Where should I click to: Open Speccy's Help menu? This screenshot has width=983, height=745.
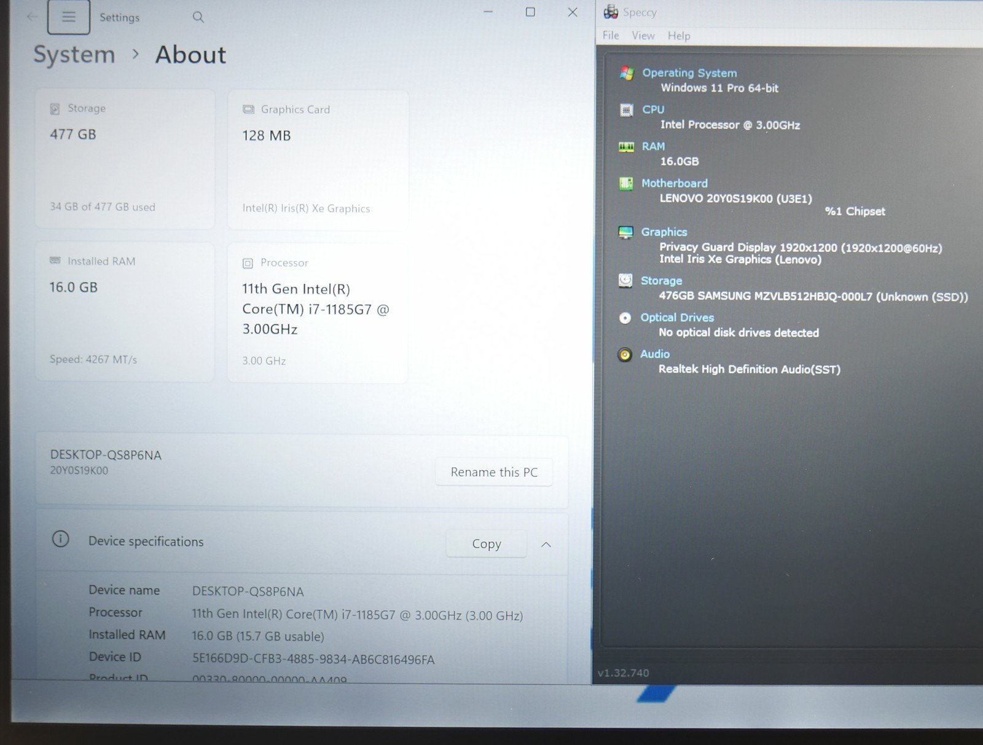(x=679, y=36)
